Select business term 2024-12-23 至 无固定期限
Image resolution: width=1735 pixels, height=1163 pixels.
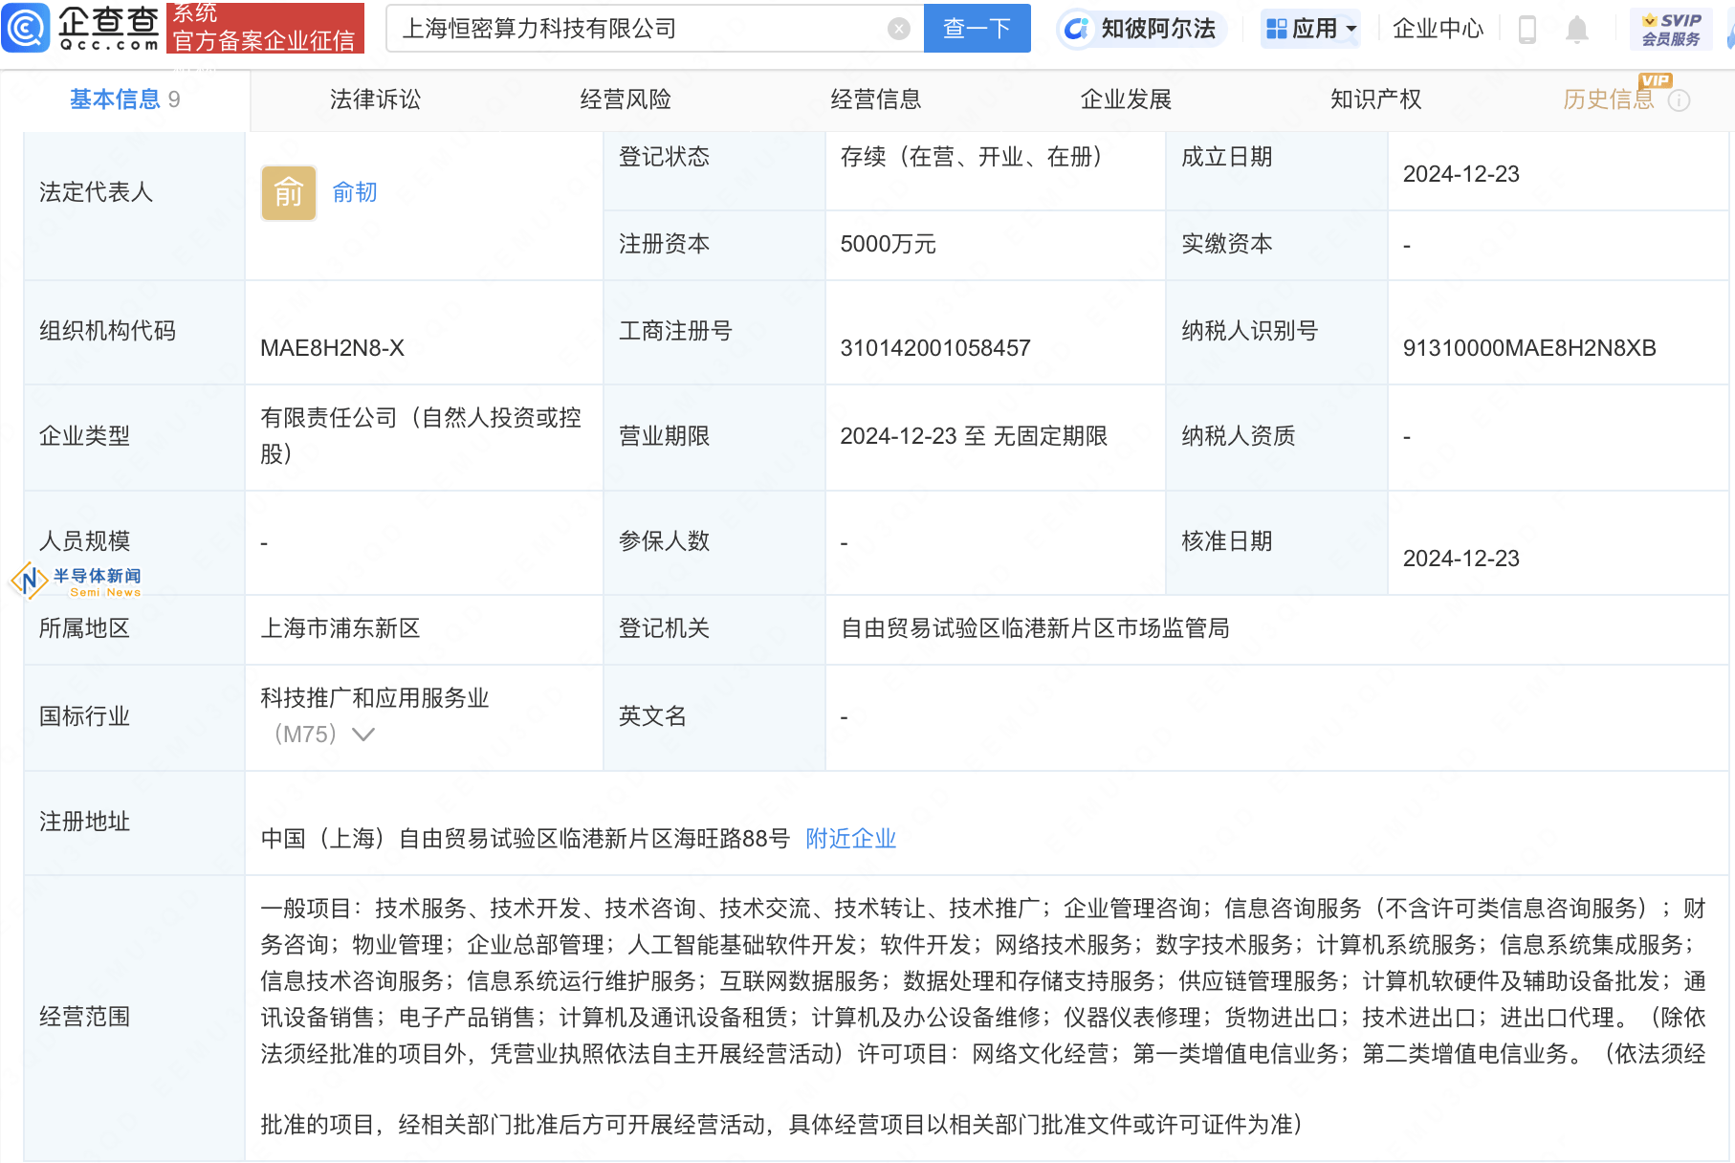(x=973, y=436)
